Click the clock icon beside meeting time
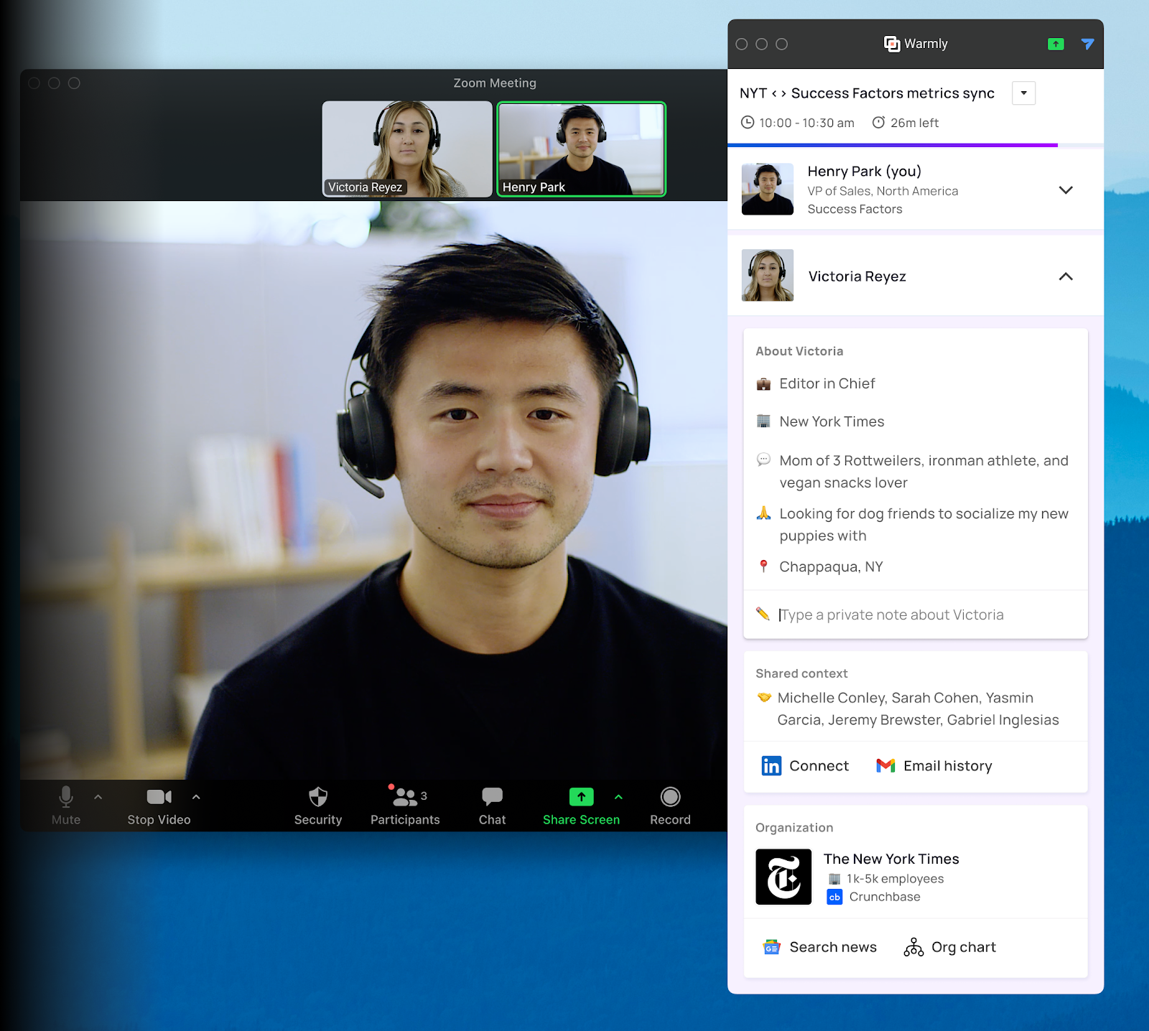The height and width of the screenshot is (1031, 1149). point(748,122)
